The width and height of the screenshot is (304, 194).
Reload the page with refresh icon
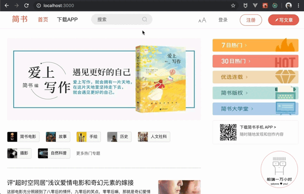[26, 6]
